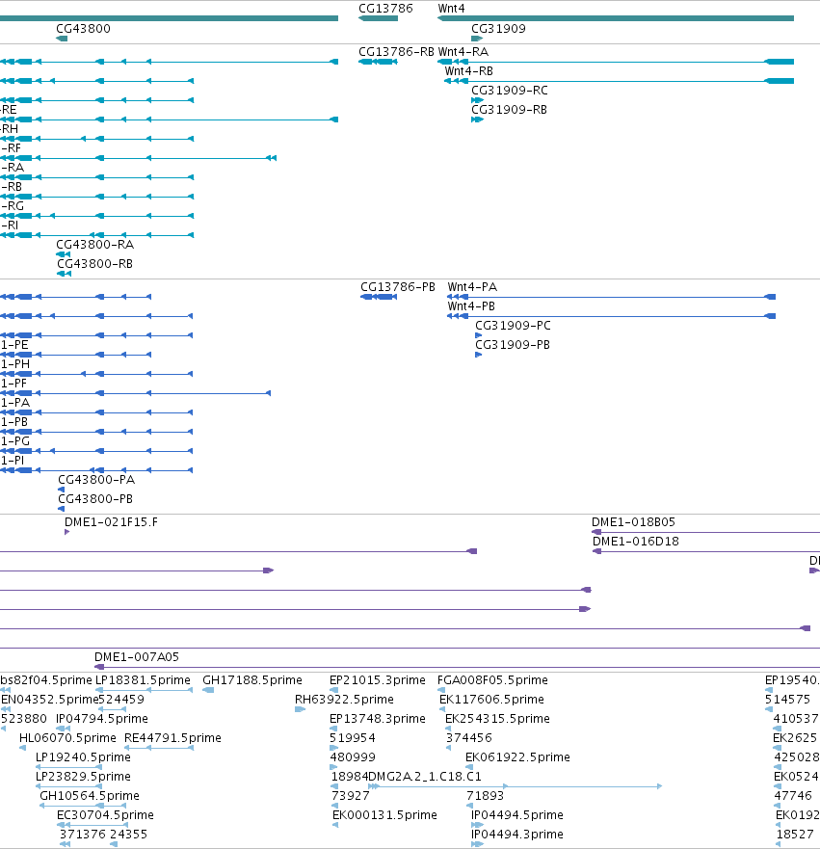Select the HL06070.5prime EST label

tap(67, 738)
